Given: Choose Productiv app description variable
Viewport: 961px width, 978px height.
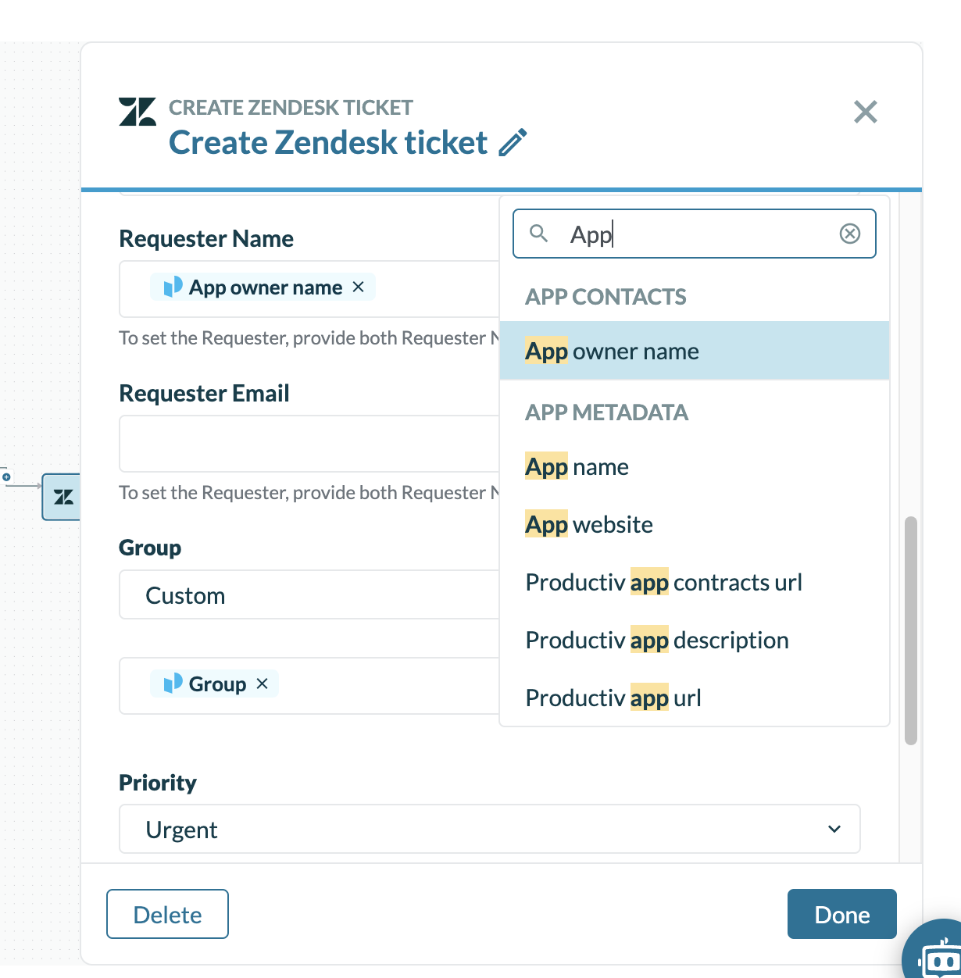Looking at the screenshot, I should tap(657, 641).
